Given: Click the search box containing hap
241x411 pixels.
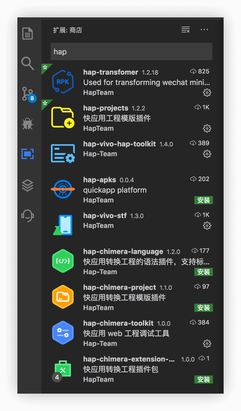Looking at the screenshot, I should [132, 51].
